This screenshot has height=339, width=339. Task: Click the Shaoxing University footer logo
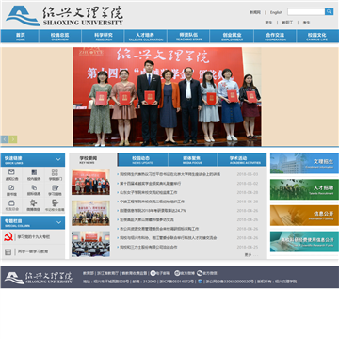coord(39,278)
